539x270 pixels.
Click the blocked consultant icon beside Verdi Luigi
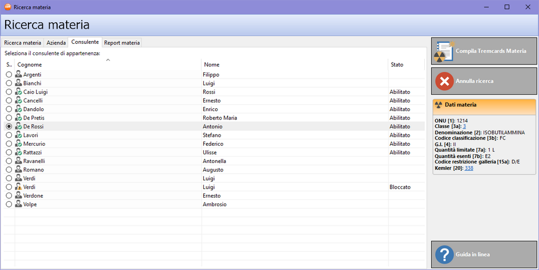(x=18, y=187)
